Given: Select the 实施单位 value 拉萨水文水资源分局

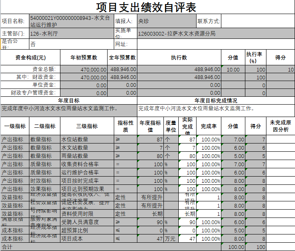Looking at the screenshot, I should (216, 33).
